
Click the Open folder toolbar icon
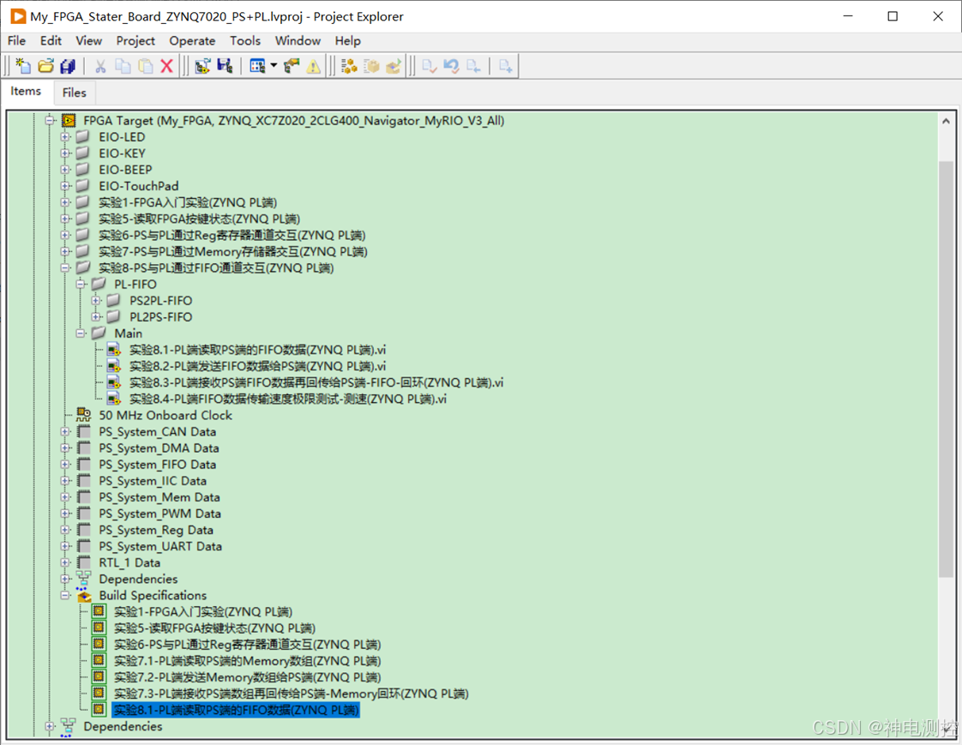[x=46, y=66]
